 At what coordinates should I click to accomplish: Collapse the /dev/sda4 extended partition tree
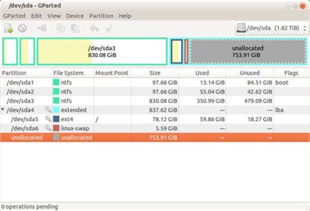click(3, 109)
